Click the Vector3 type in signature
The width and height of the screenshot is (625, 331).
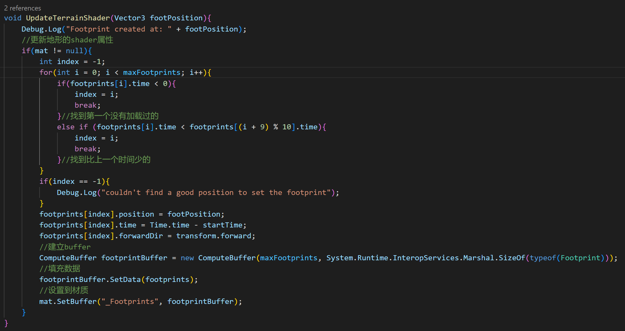click(129, 18)
